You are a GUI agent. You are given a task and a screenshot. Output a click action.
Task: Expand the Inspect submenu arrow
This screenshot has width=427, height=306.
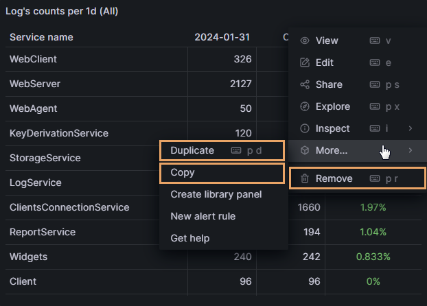[410, 128]
